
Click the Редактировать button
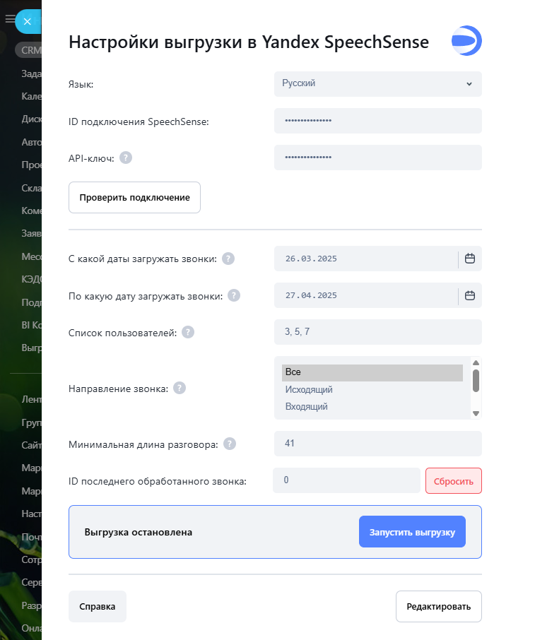coord(438,606)
